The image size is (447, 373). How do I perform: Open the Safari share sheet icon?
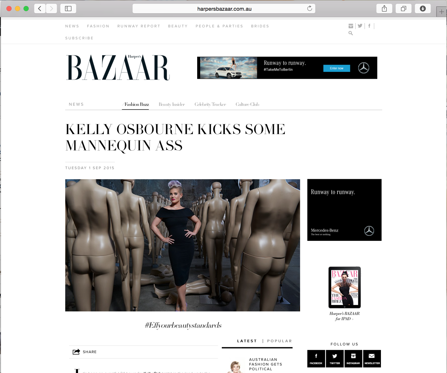click(384, 9)
